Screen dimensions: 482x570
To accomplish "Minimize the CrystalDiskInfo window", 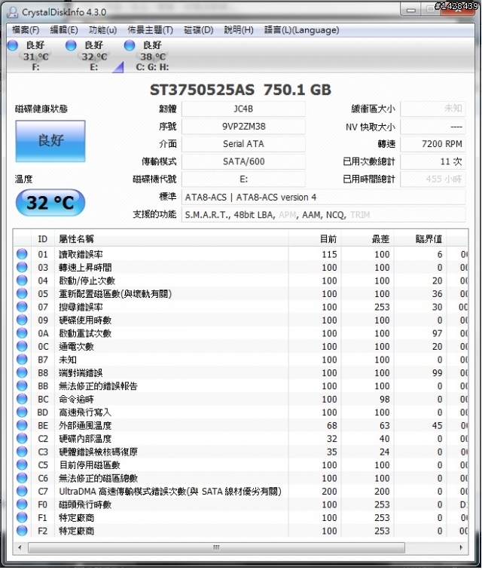I will coord(411,11).
